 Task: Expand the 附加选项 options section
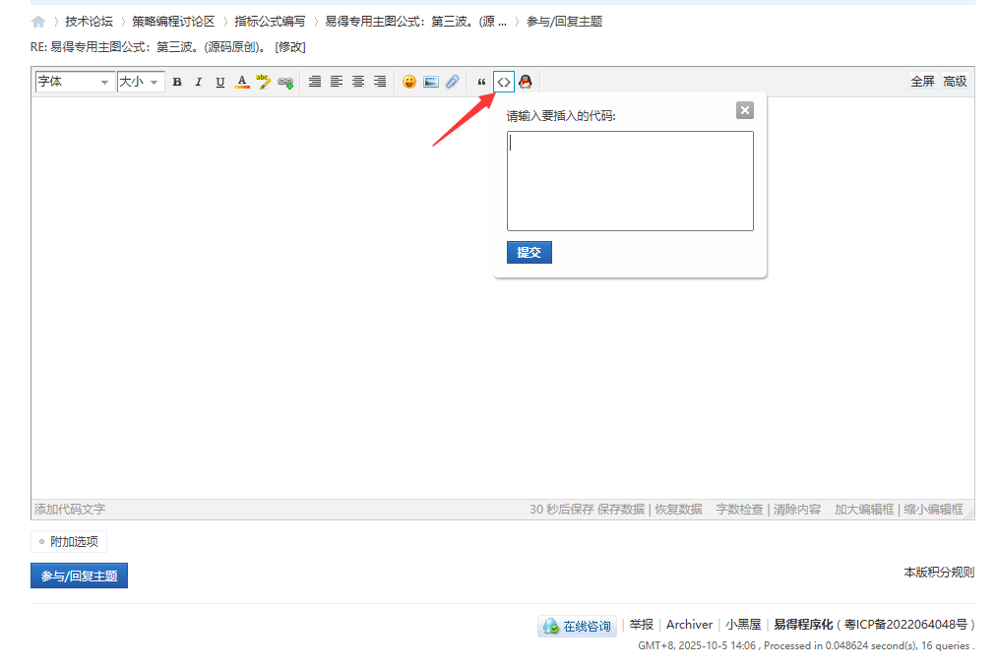coord(68,540)
